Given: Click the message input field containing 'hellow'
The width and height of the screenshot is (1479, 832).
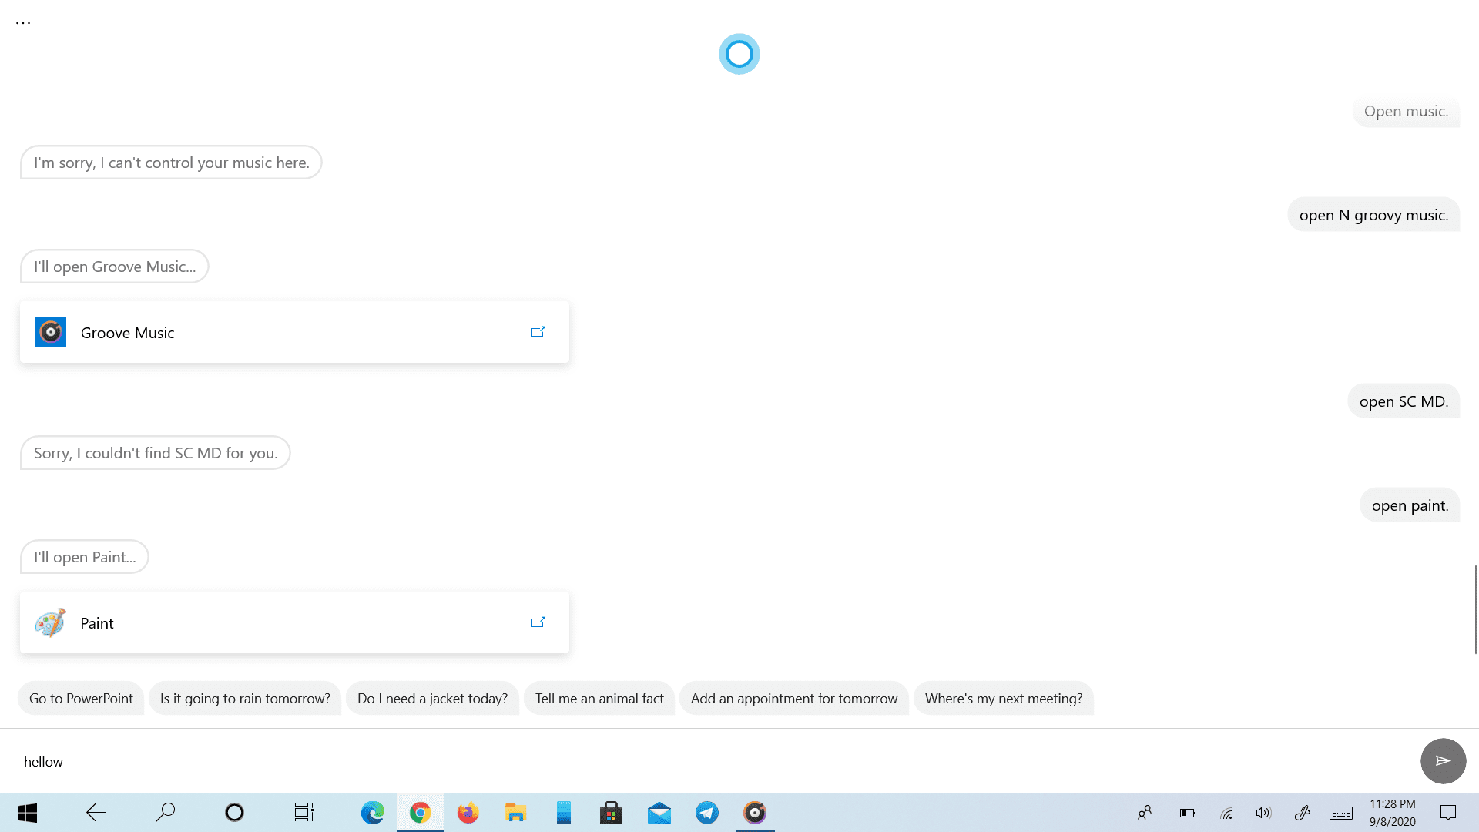Looking at the screenshot, I should [709, 761].
